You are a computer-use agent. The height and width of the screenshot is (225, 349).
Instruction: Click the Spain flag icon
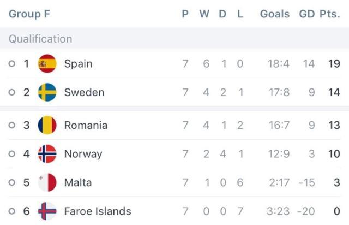point(47,63)
